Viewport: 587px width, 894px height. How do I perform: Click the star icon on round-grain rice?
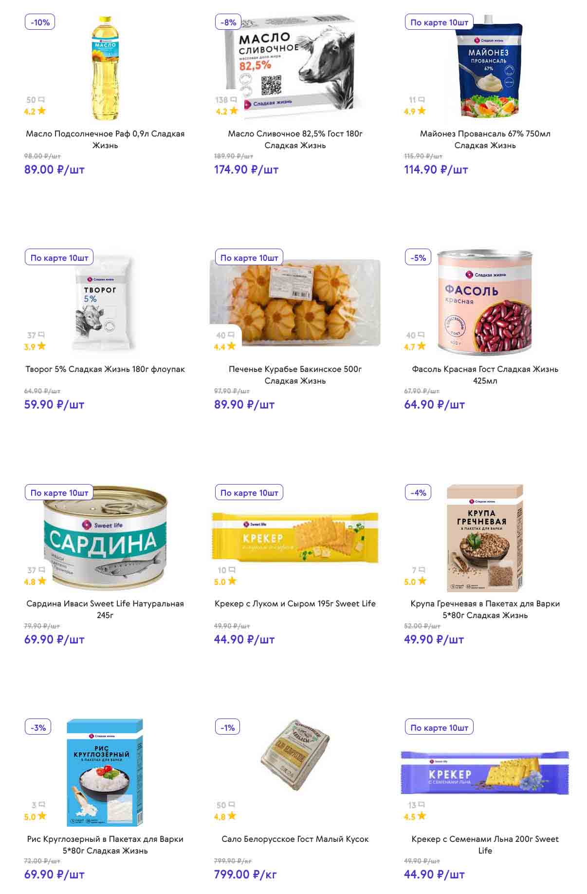pyautogui.click(x=42, y=816)
